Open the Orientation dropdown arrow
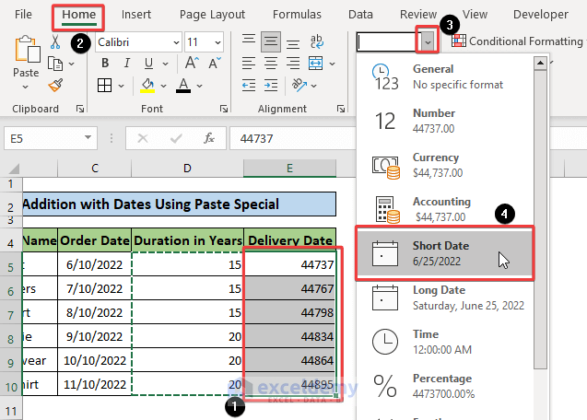Viewport: 587px width, 420px height. click(x=313, y=86)
